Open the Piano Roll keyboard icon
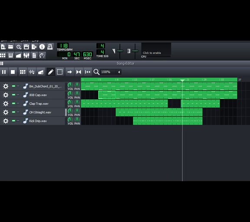The width and height of the screenshot is (250, 222). point(10,55)
